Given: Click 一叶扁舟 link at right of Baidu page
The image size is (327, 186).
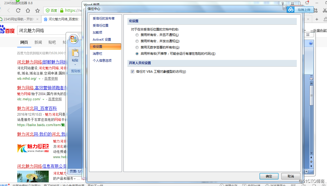Looking at the screenshot, I should [319, 30].
